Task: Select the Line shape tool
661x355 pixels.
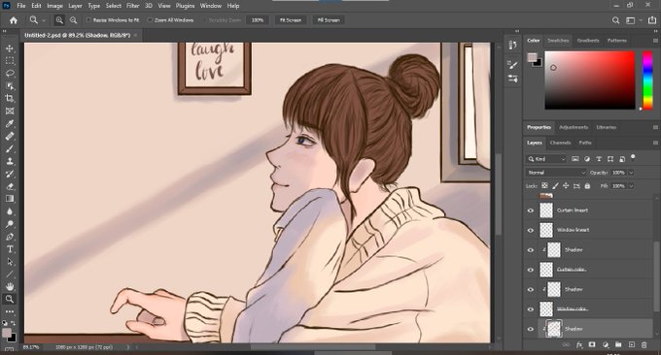Action: pos(10,274)
